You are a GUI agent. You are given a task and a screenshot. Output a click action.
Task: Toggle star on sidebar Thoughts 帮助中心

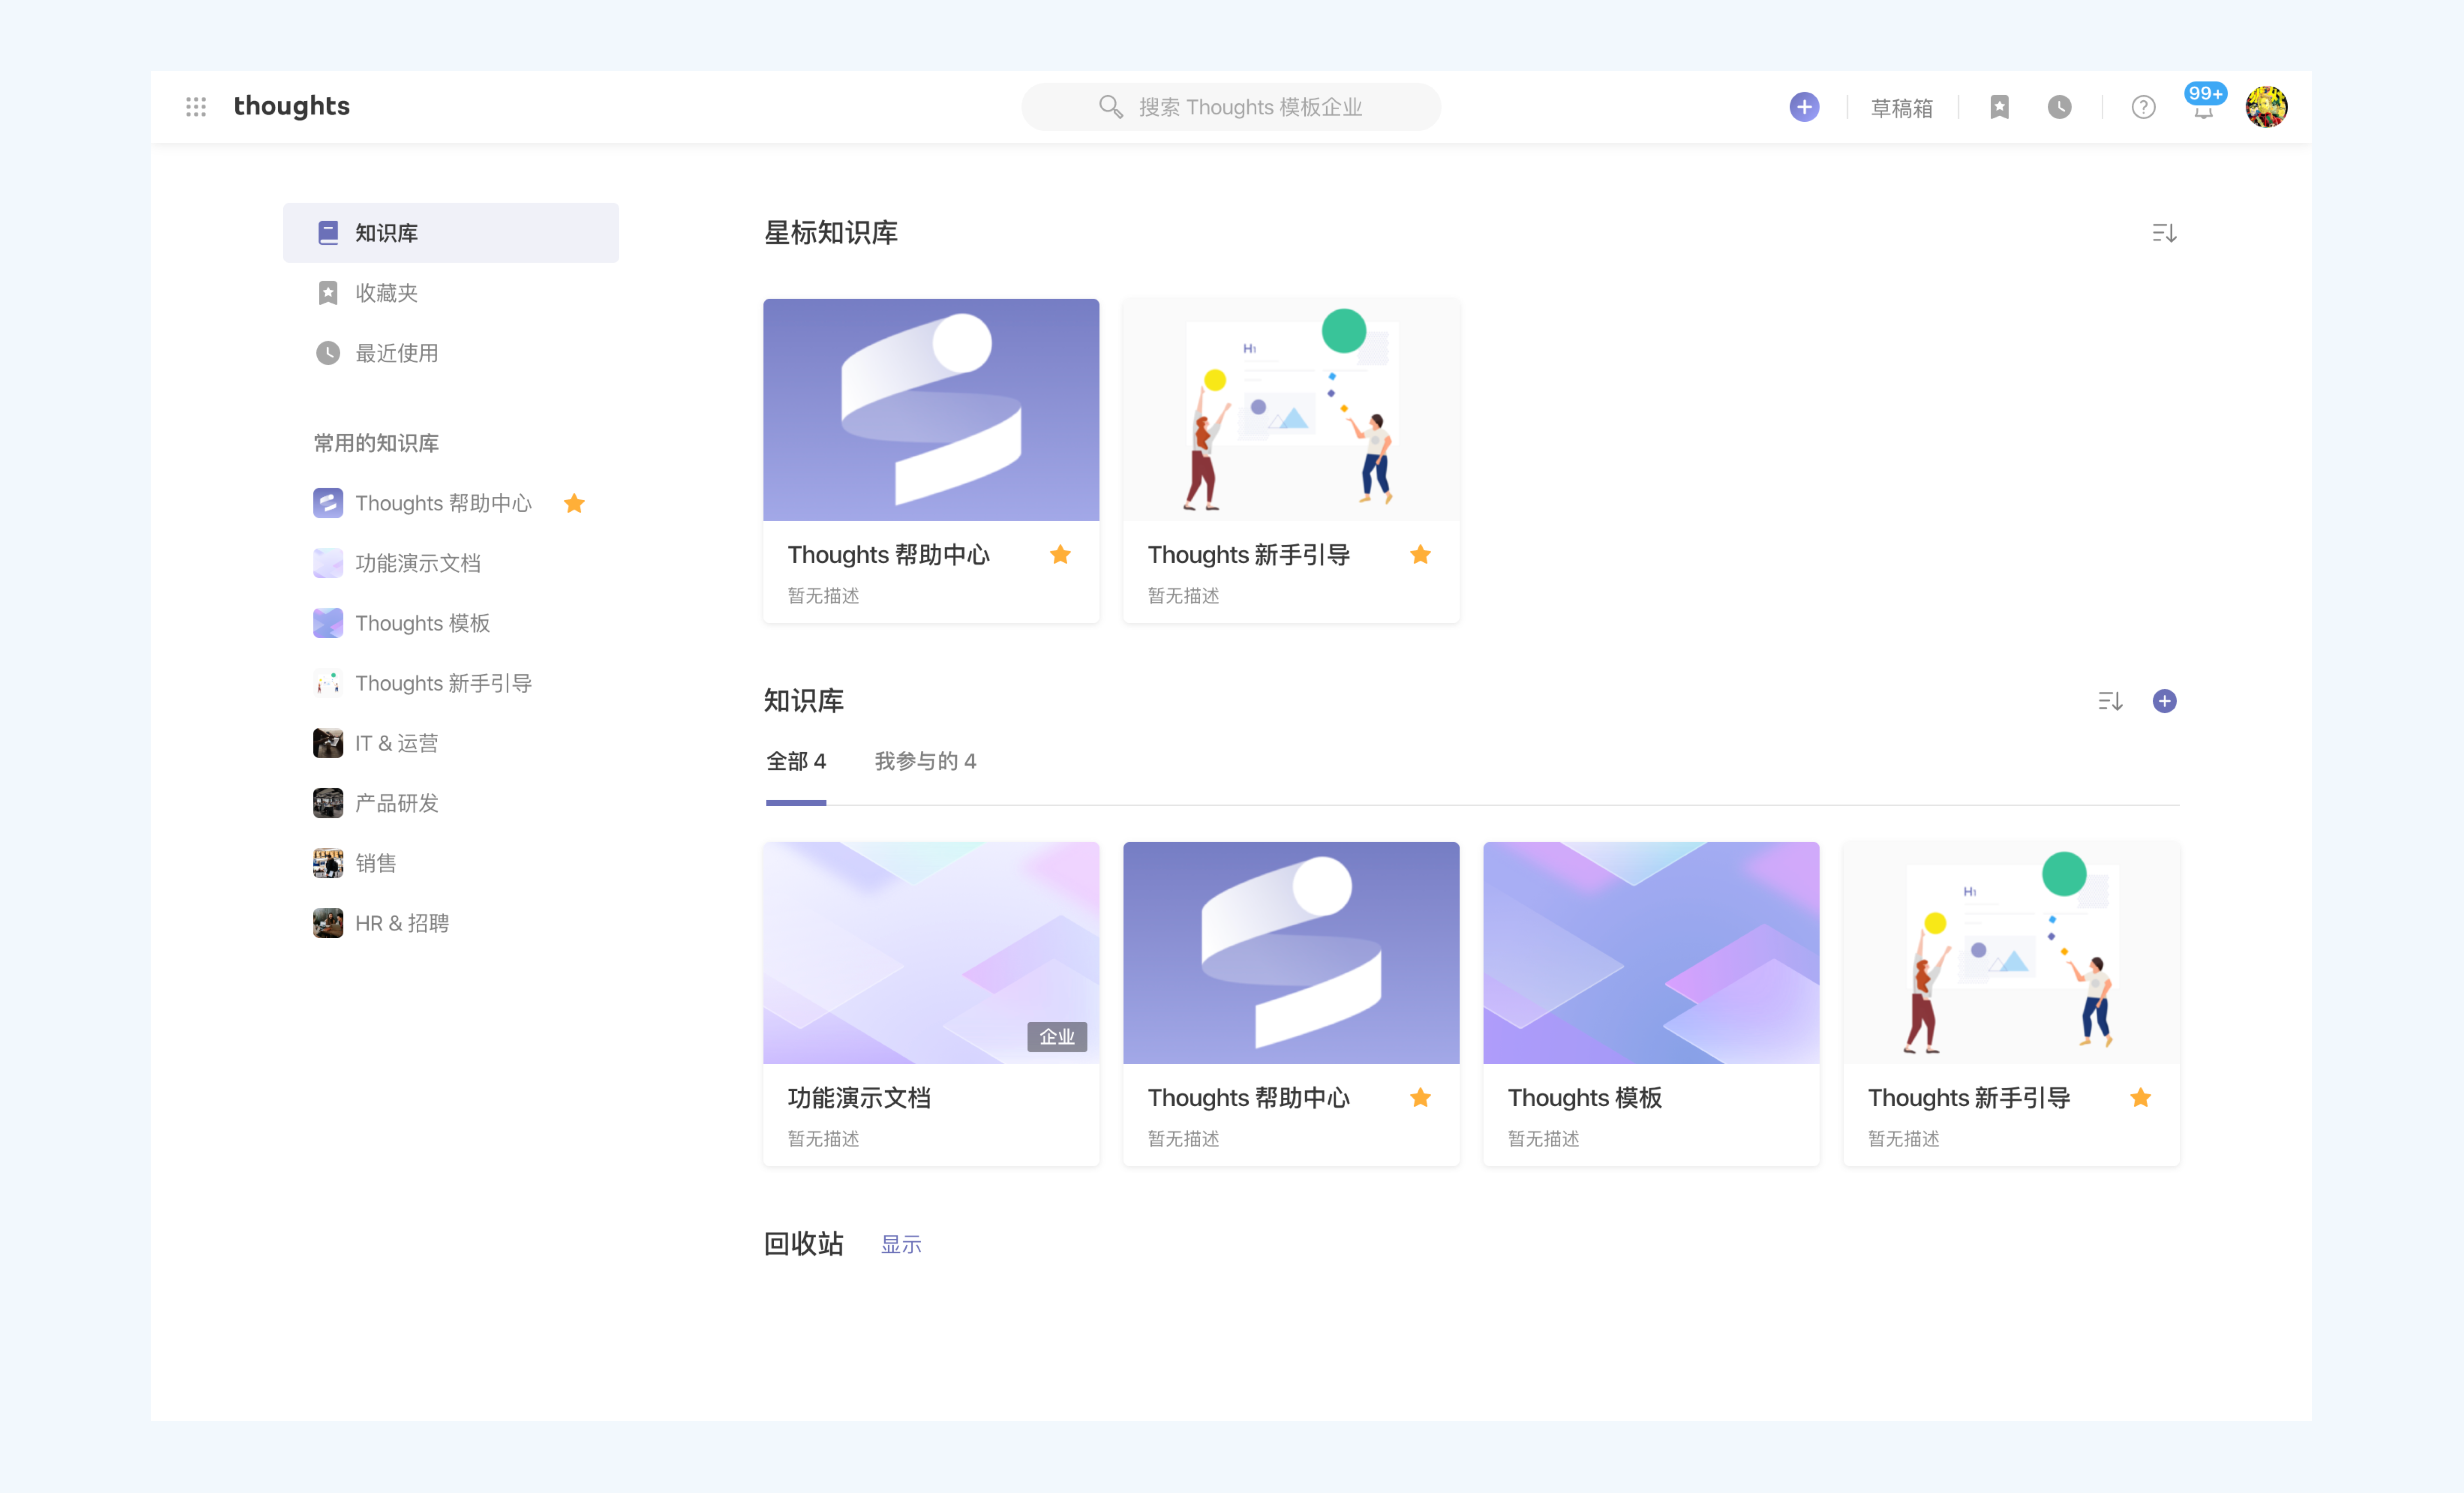(574, 503)
